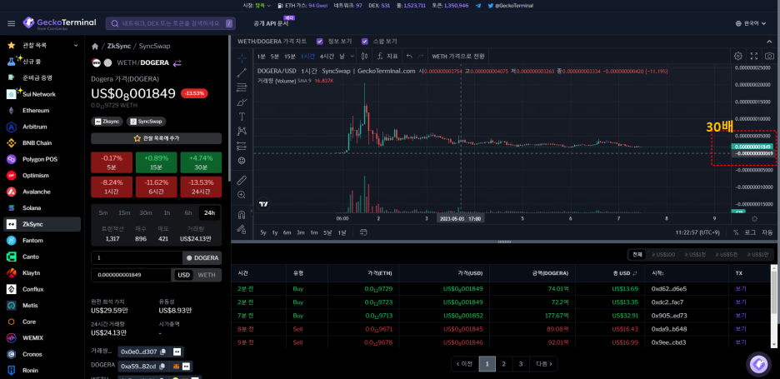Select the Fibonacci retracement tool
The image size is (780, 379).
click(242, 87)
